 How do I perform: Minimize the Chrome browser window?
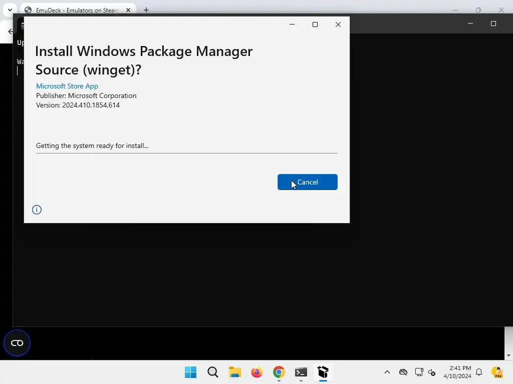click(x=455, y=10)
